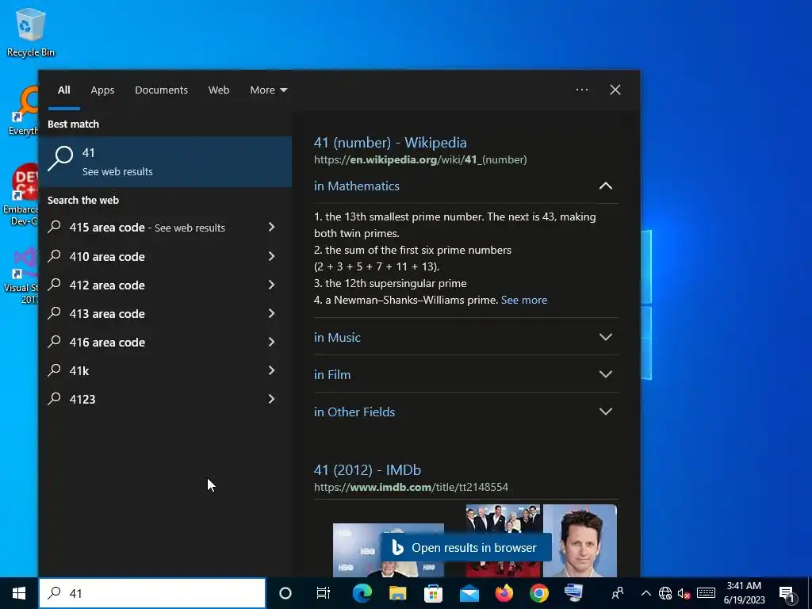This screenshot has height=609, width=812.
Task: Click the taskbar search box containing 41
Action: click(152, 593)
